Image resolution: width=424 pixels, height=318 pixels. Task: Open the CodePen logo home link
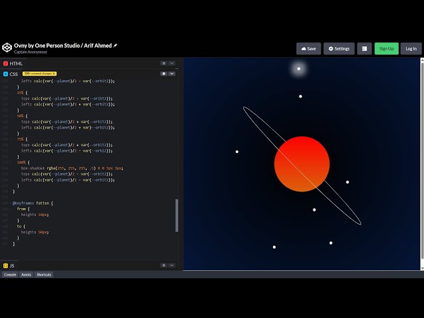click(x=7, y=47)
